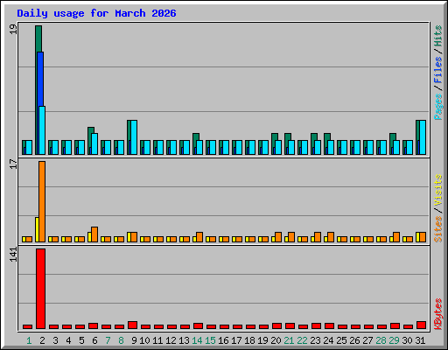Click the green day label '15'
Image resolution: width=448 pixels, height=350 pixels.
point(210,340)
